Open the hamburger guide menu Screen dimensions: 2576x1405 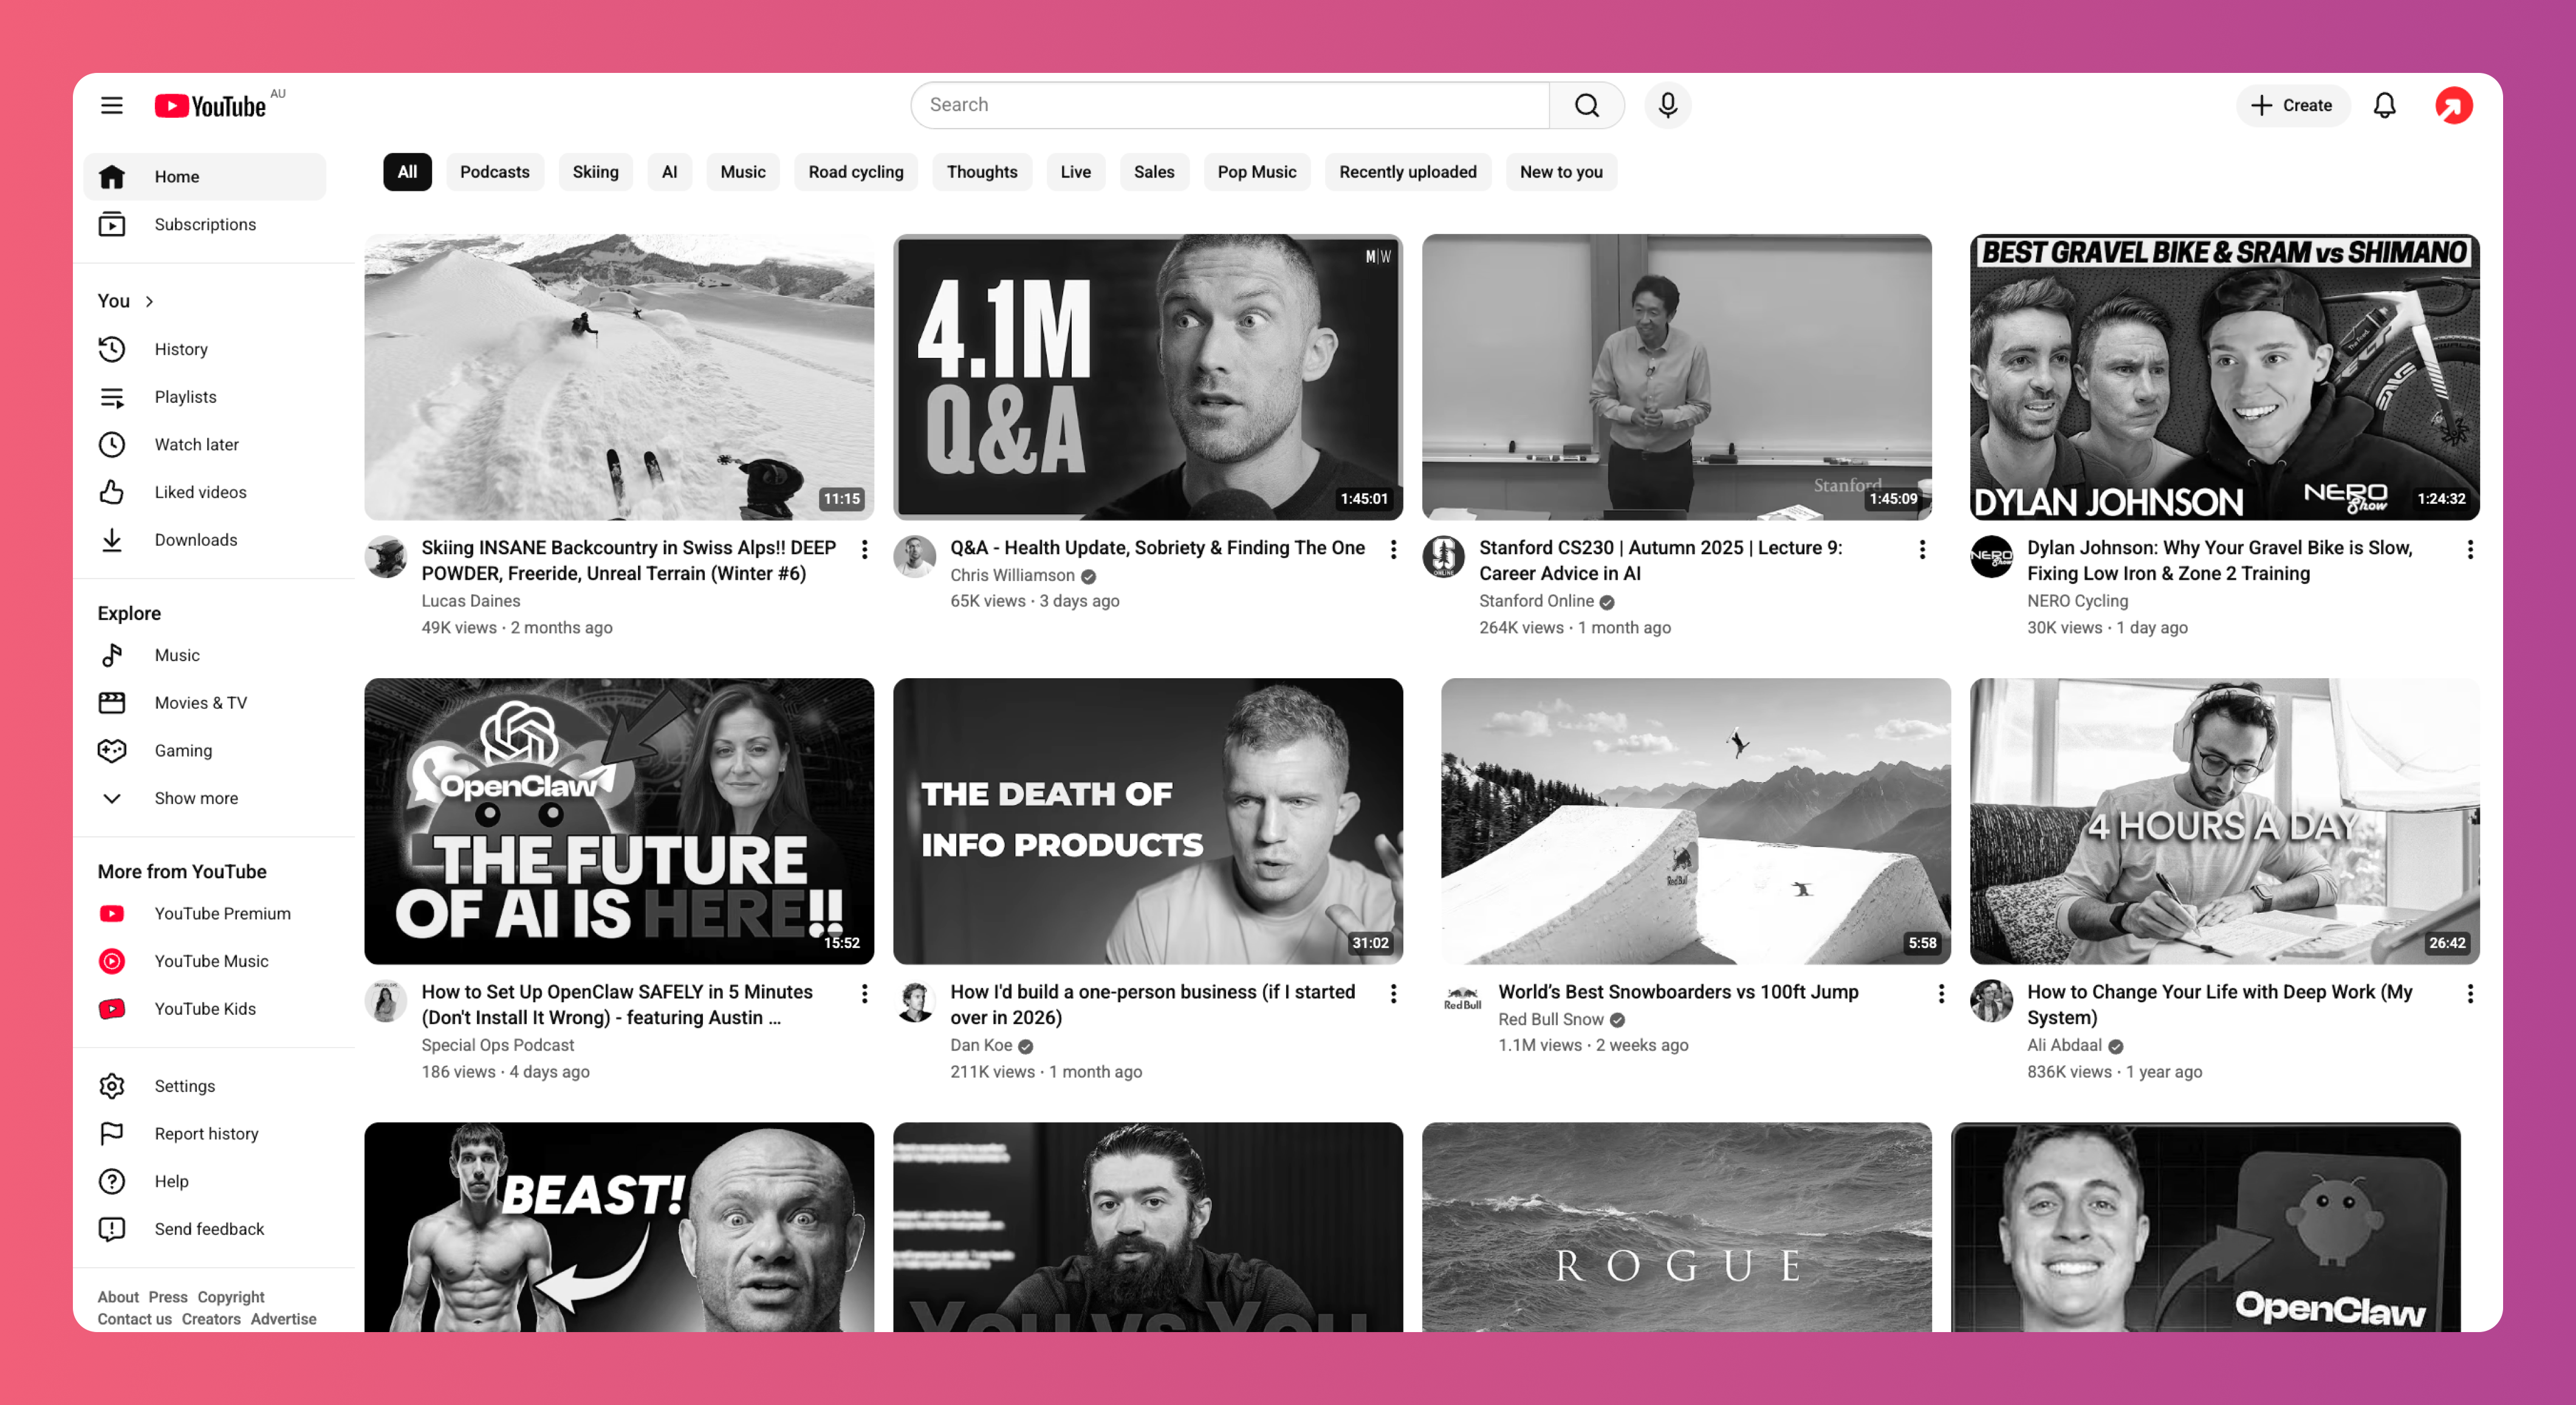click(x=111, y=105)
